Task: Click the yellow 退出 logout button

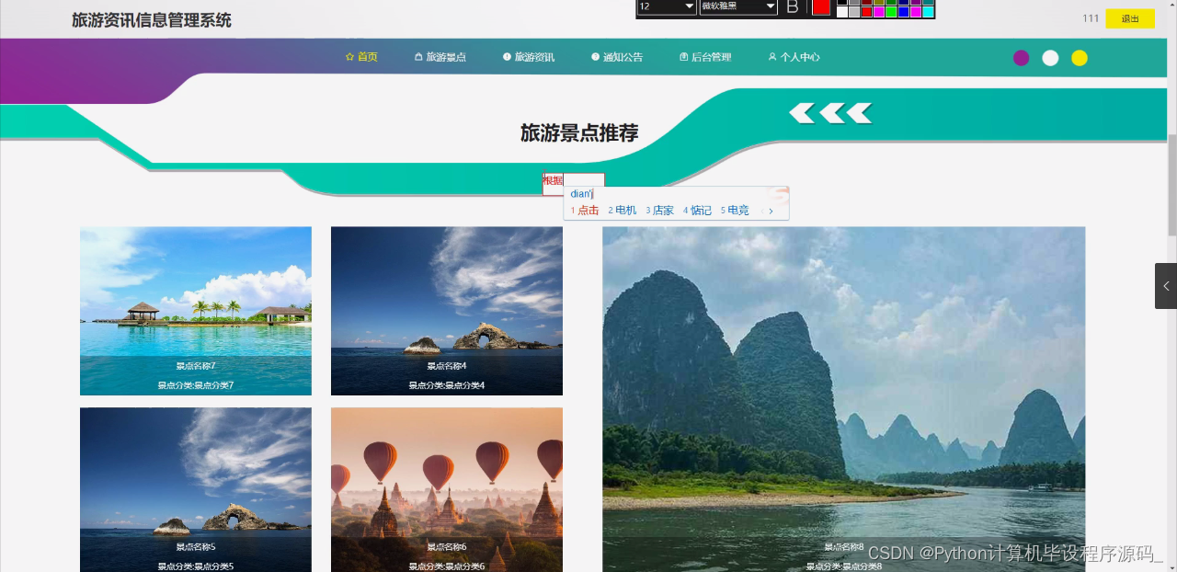Action: (x=1129, y=18)
